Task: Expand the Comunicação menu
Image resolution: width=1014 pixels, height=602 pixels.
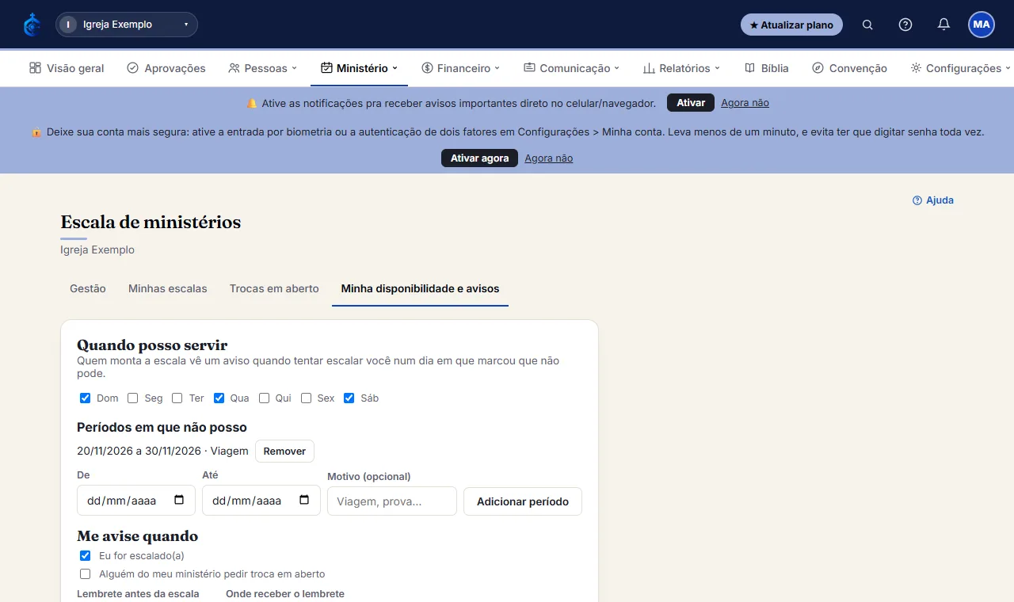Action: point(571,68)
